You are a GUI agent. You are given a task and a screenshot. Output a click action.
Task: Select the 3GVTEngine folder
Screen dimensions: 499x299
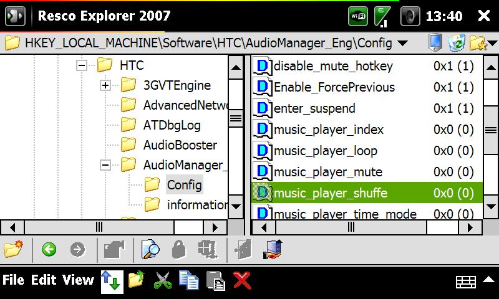[177, 85]
